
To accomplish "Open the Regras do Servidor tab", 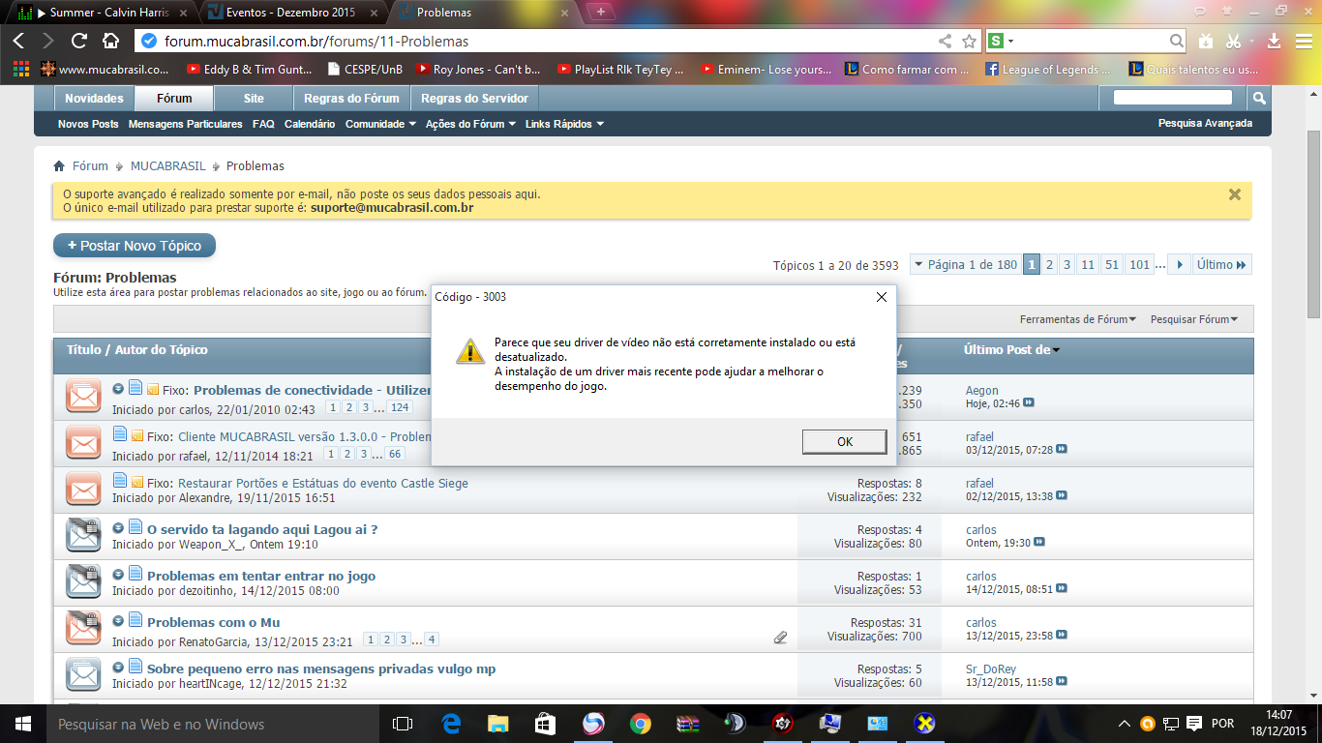I will 474,99.
